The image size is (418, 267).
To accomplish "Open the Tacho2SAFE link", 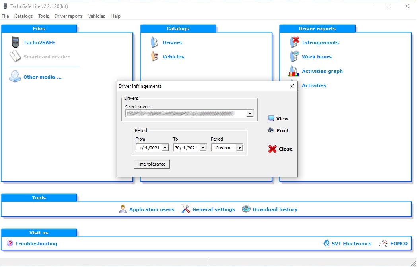I will click(39, 43).
